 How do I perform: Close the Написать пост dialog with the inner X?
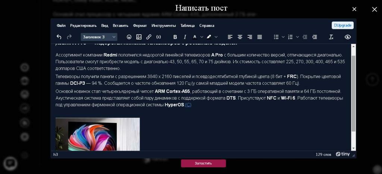(354, 9)
